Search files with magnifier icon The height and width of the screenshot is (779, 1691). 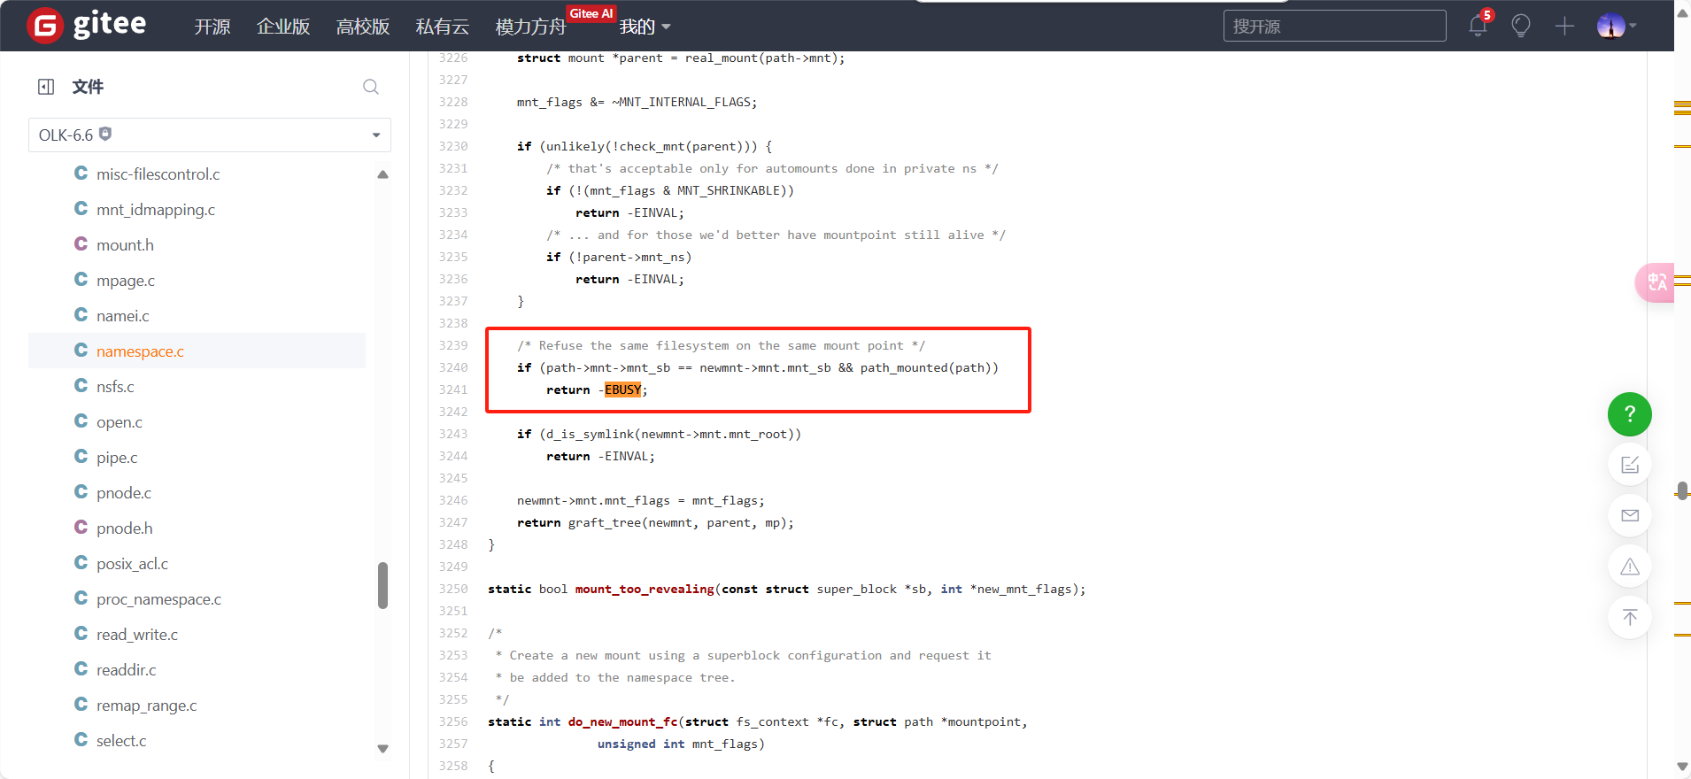click(371, 87)
